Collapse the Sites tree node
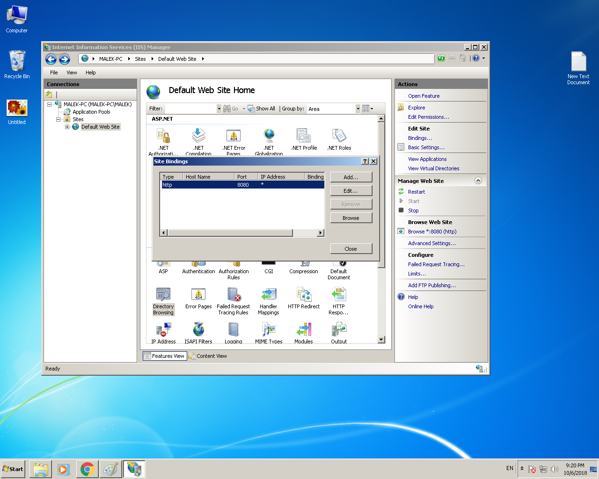 coord(58,119)
